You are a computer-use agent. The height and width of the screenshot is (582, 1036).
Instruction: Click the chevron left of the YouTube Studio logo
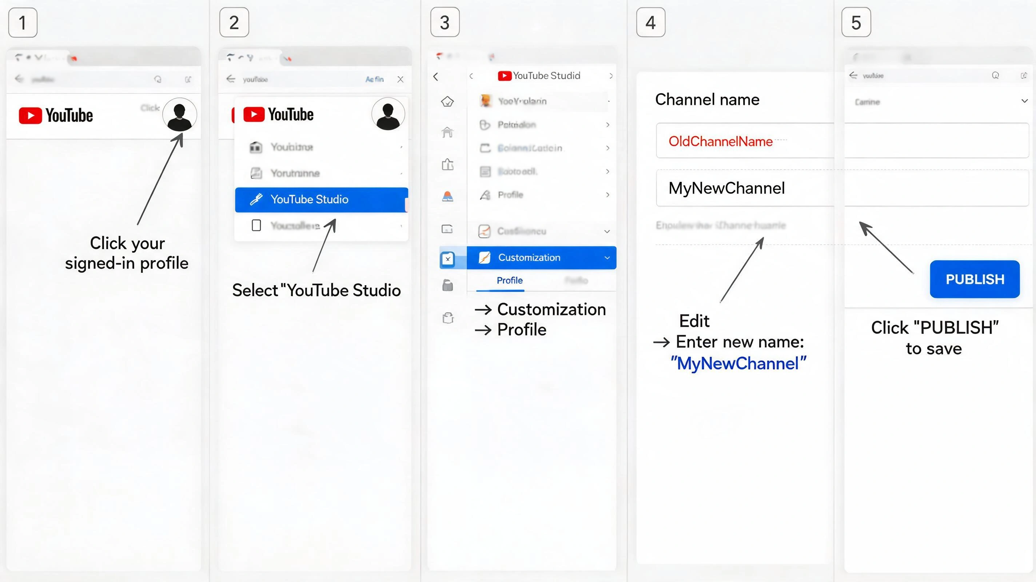pos(471,76)
